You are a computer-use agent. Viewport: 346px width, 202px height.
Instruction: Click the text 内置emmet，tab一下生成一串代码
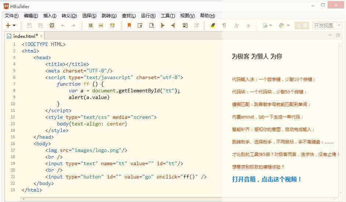pos(266,117)
